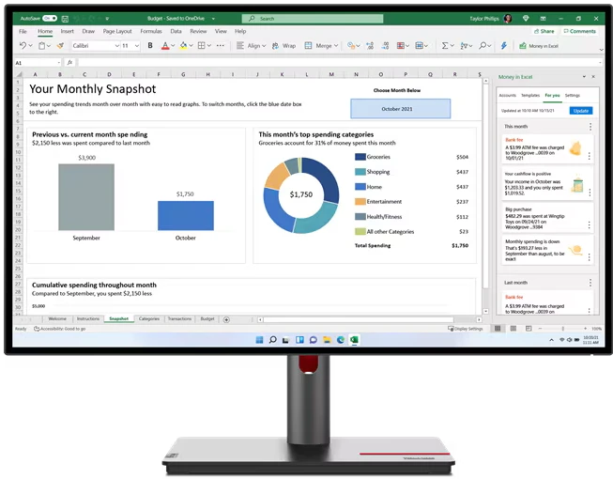This screenshot has height=479, width=613.
Task: Select the Templates tab in Money pane
Action: point(530,96)
